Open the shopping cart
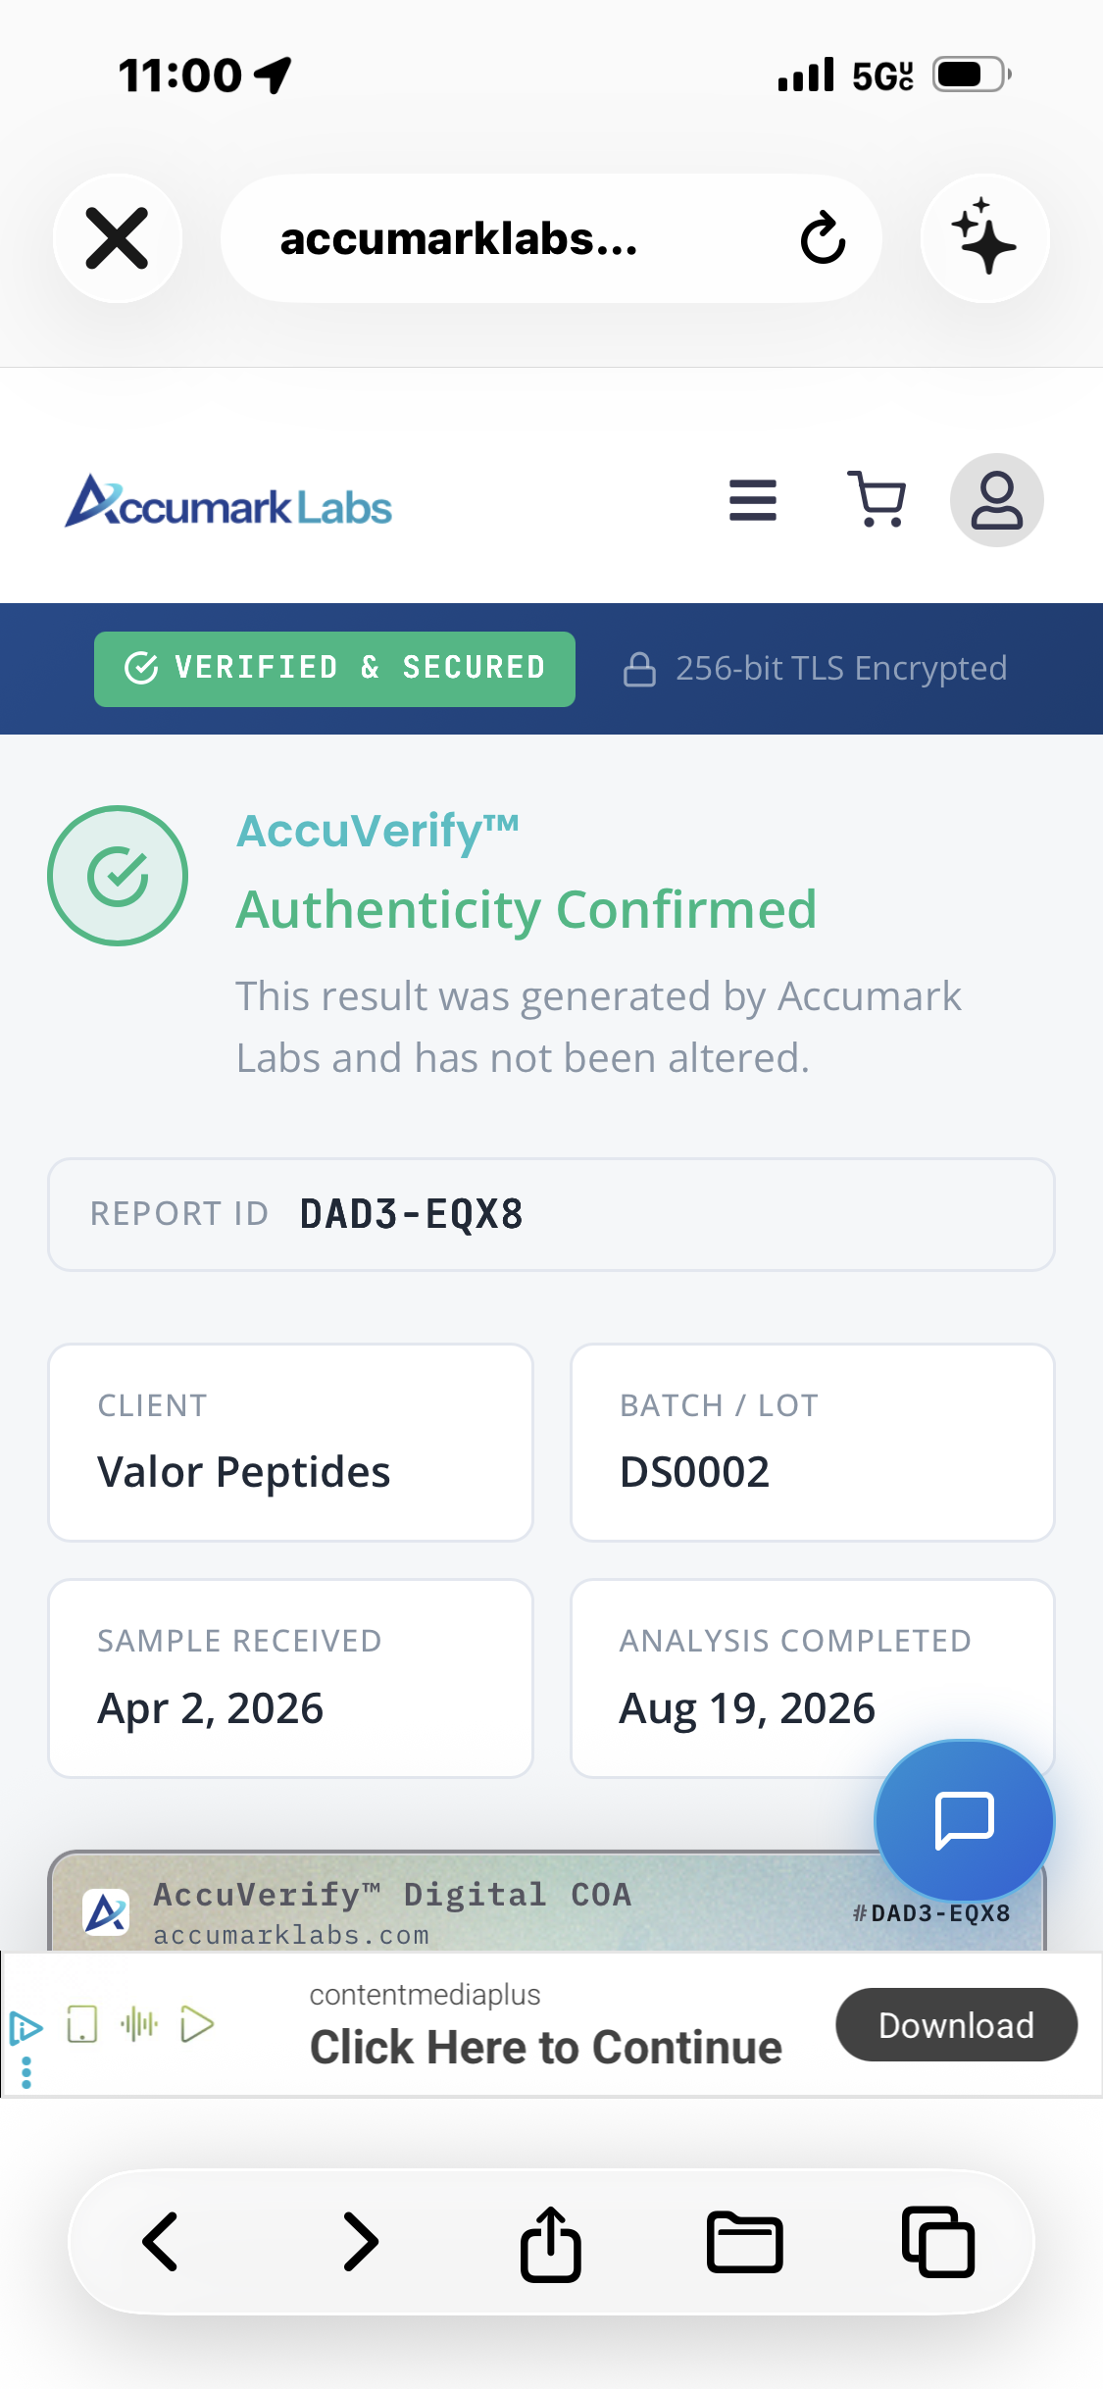The height and width of the screenshot is (2389, 1103). 877,499
